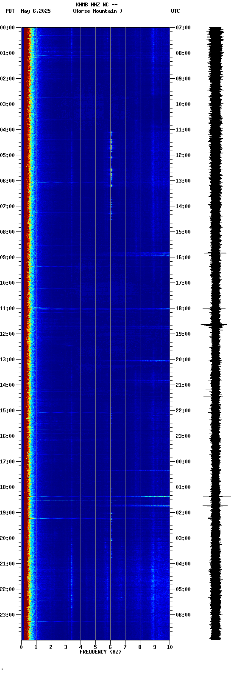The width and height of the screenshot is (234, 674).
Task: Click the 08:00 PDT left axis label
Action: click(7, 232)
